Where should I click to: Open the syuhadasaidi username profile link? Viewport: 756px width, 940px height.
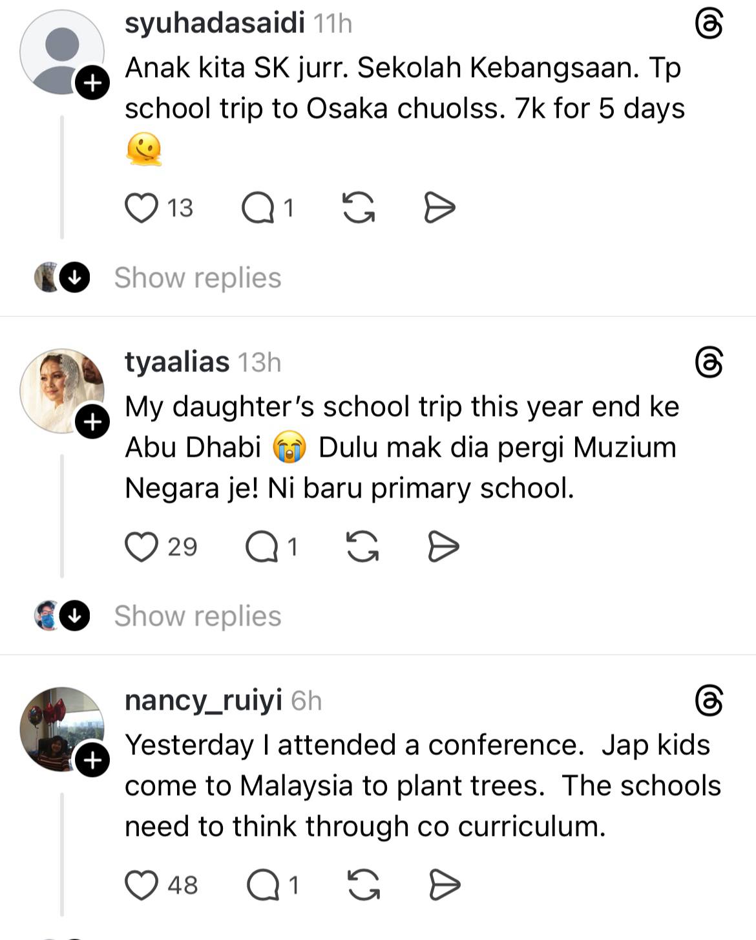click(215, 23)
